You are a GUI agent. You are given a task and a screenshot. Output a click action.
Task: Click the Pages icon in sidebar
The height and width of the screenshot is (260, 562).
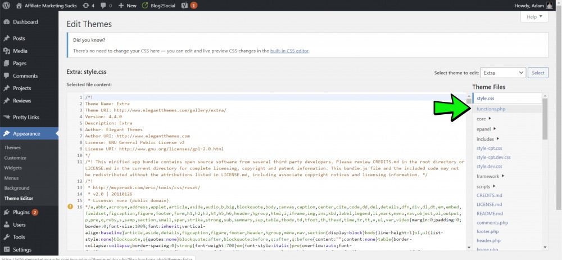6,63
